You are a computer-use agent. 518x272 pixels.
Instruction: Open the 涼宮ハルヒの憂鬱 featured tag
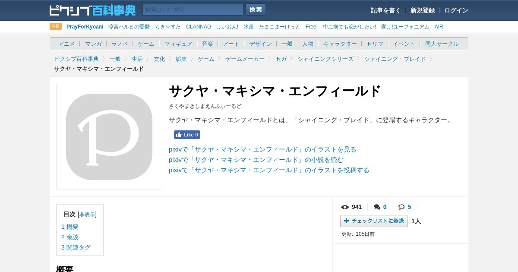[129, 27]
